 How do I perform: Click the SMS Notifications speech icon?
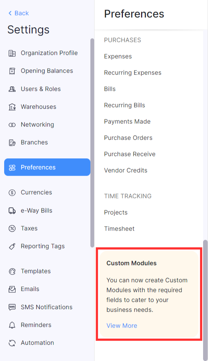[12, 307]
